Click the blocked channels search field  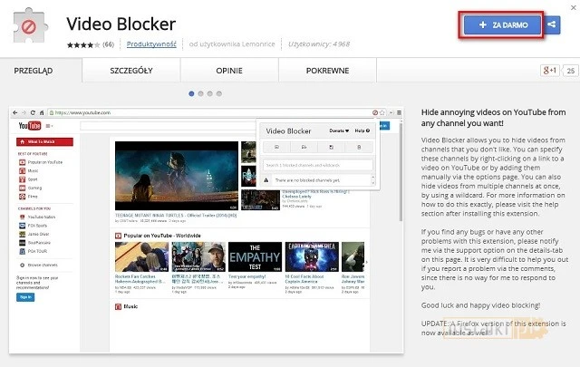318,165
